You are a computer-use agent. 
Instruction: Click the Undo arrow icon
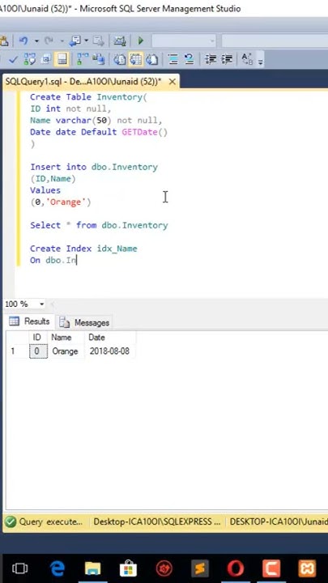click(23, 40)
